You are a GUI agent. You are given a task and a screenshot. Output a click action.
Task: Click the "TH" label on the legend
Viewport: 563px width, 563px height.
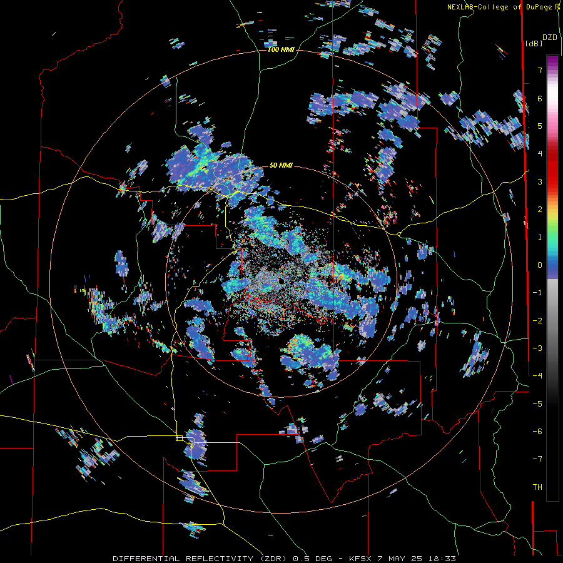(537, 487)
